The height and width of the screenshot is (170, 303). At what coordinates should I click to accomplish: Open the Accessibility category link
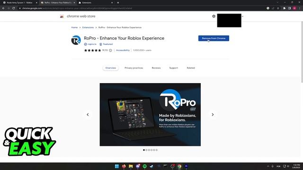click(x=123, y=51)
